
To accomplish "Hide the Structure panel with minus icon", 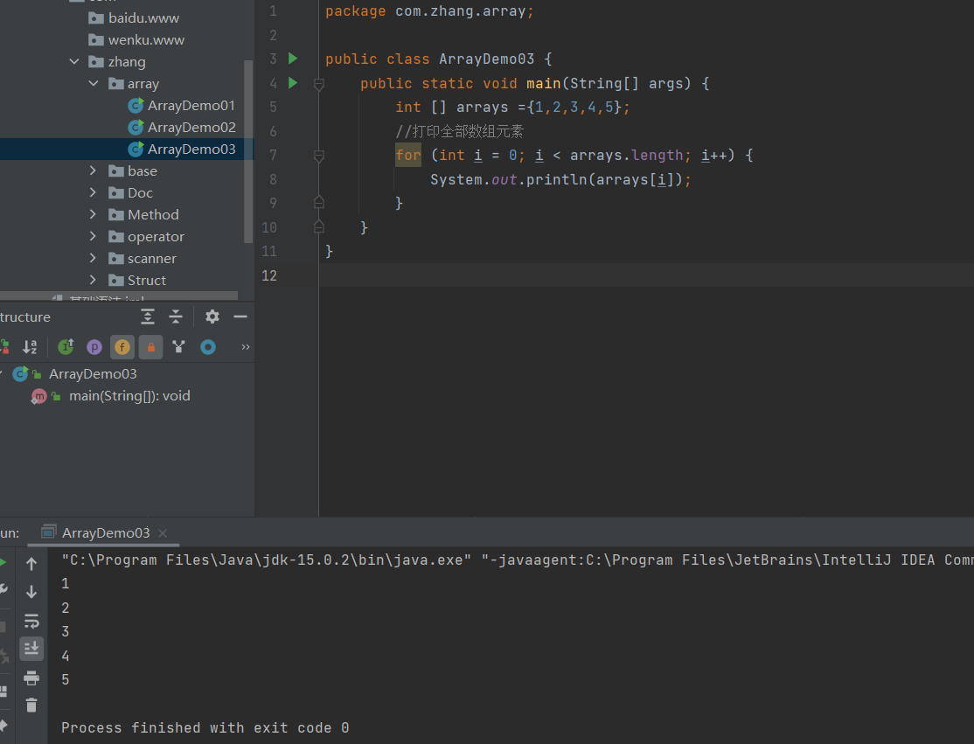I will [240, 316].
